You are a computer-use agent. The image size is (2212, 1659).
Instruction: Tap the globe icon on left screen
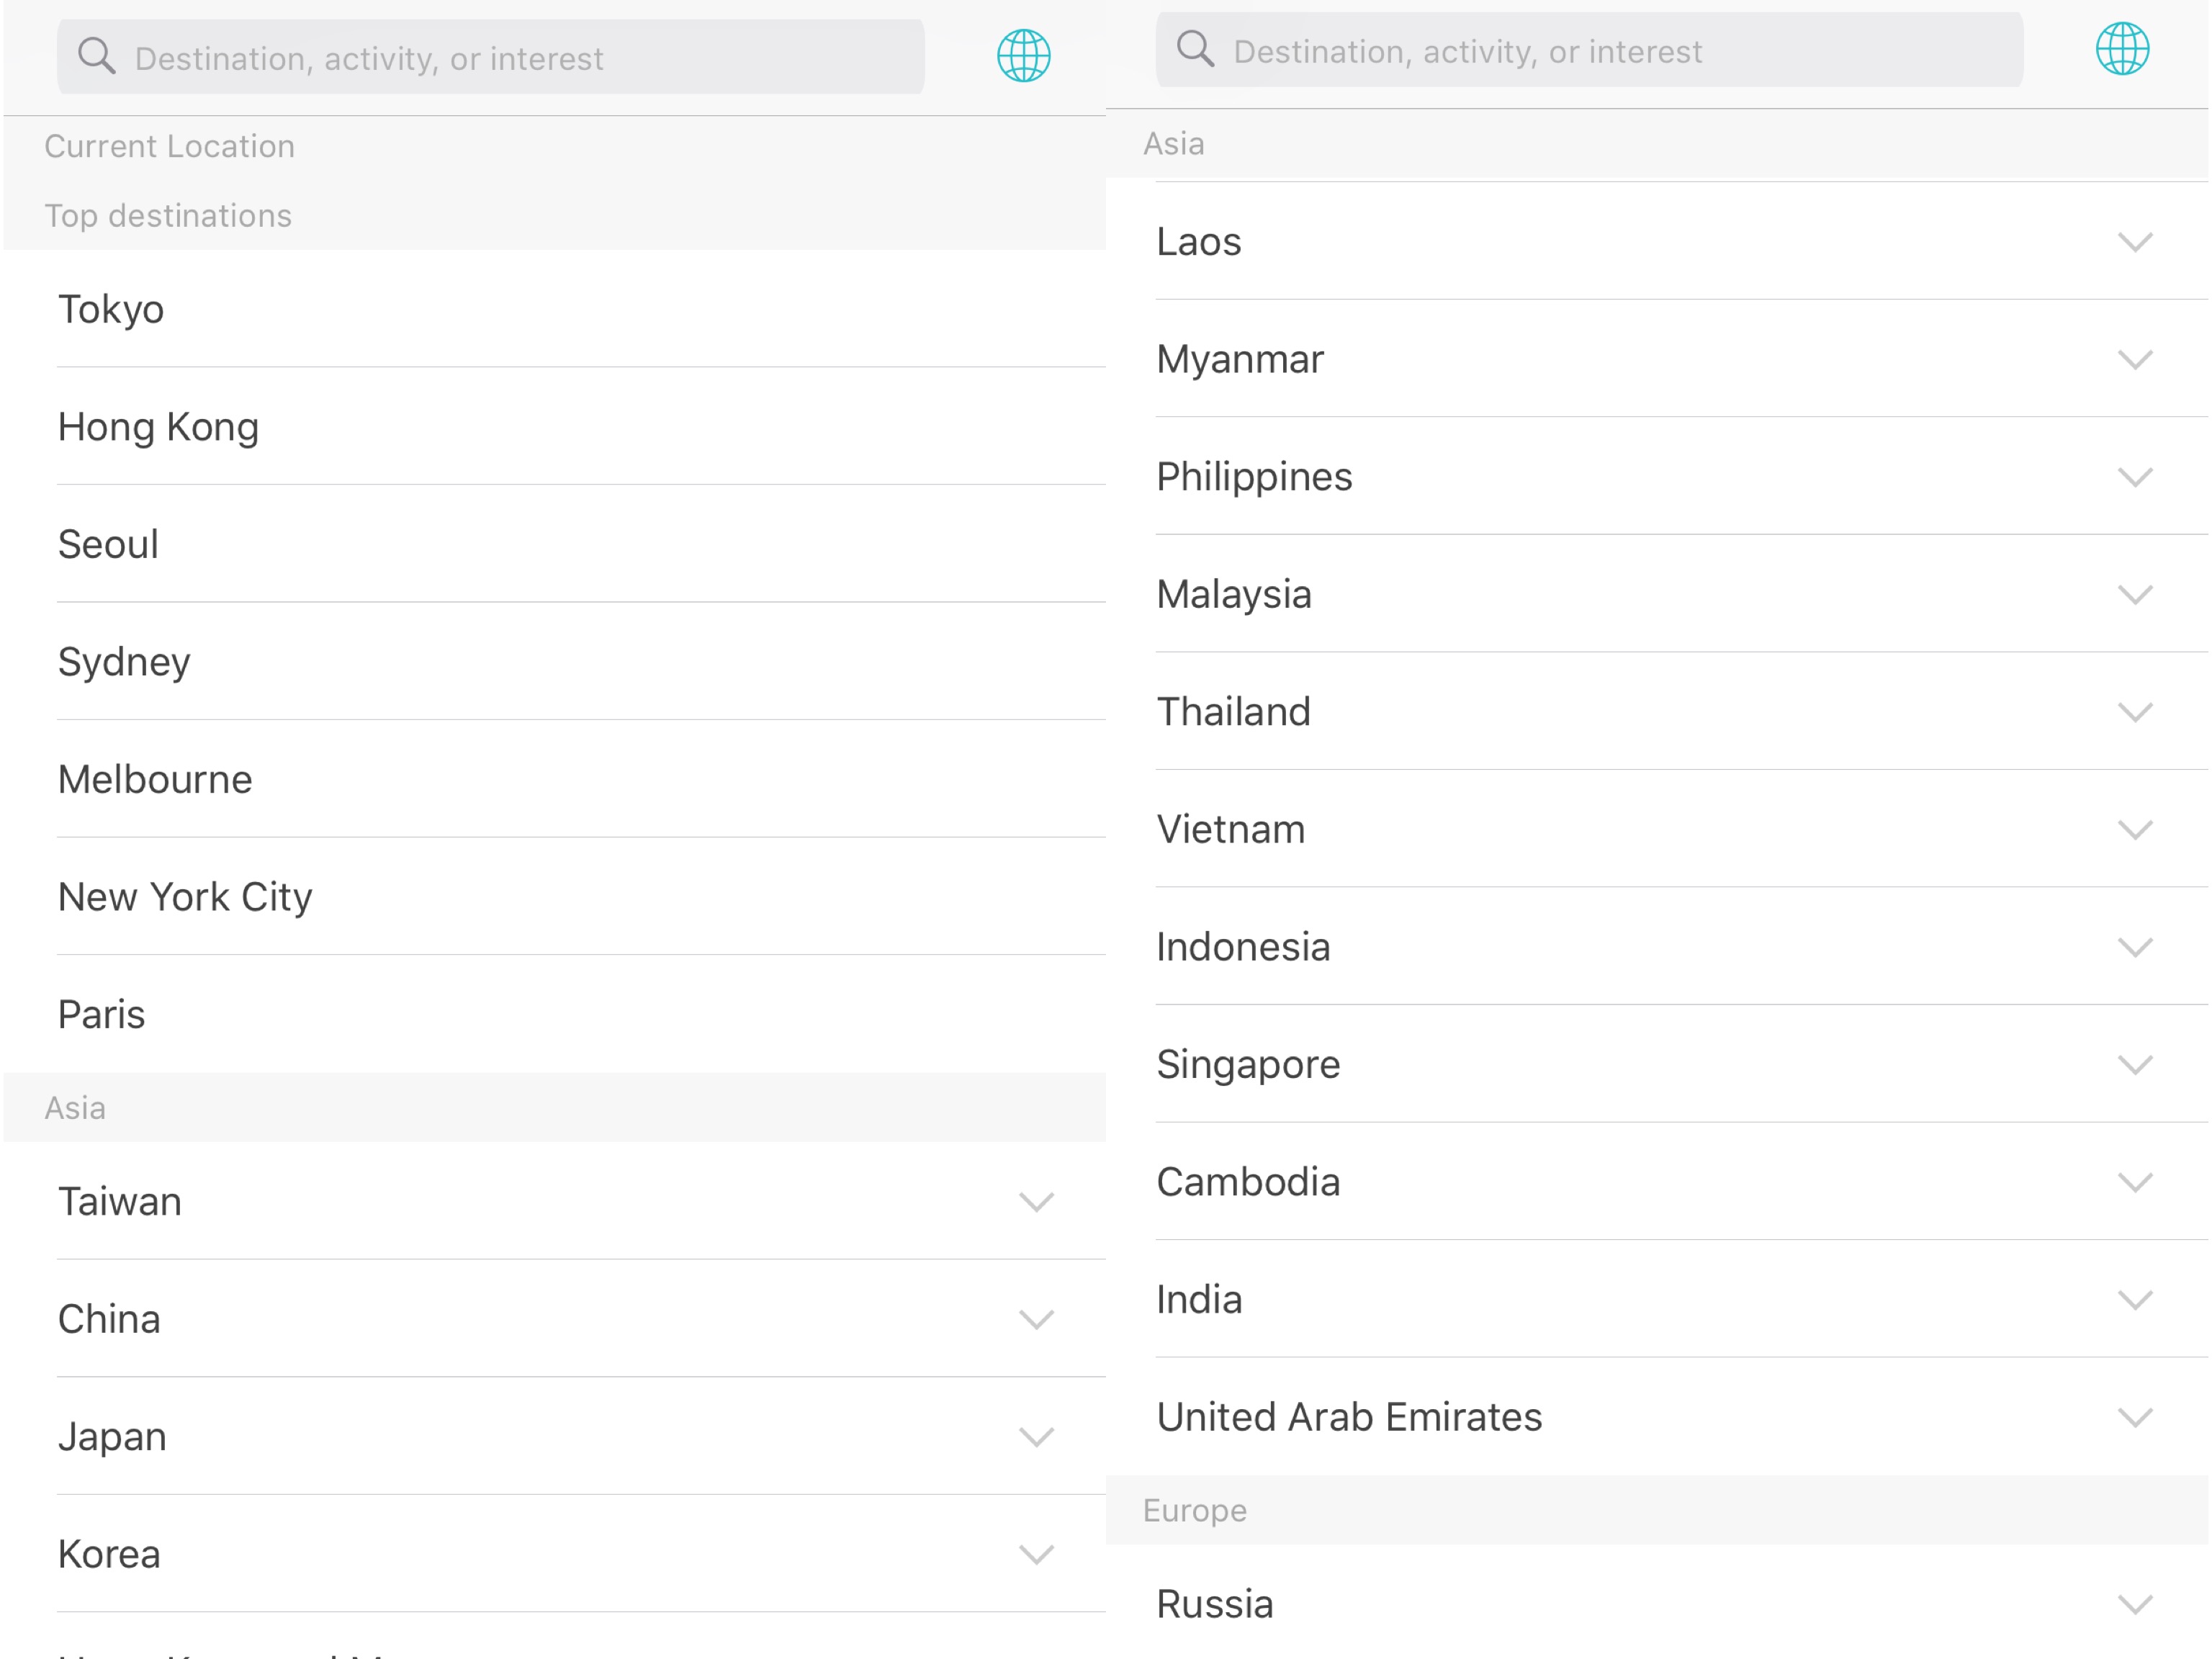click(x=1023, y=56)
